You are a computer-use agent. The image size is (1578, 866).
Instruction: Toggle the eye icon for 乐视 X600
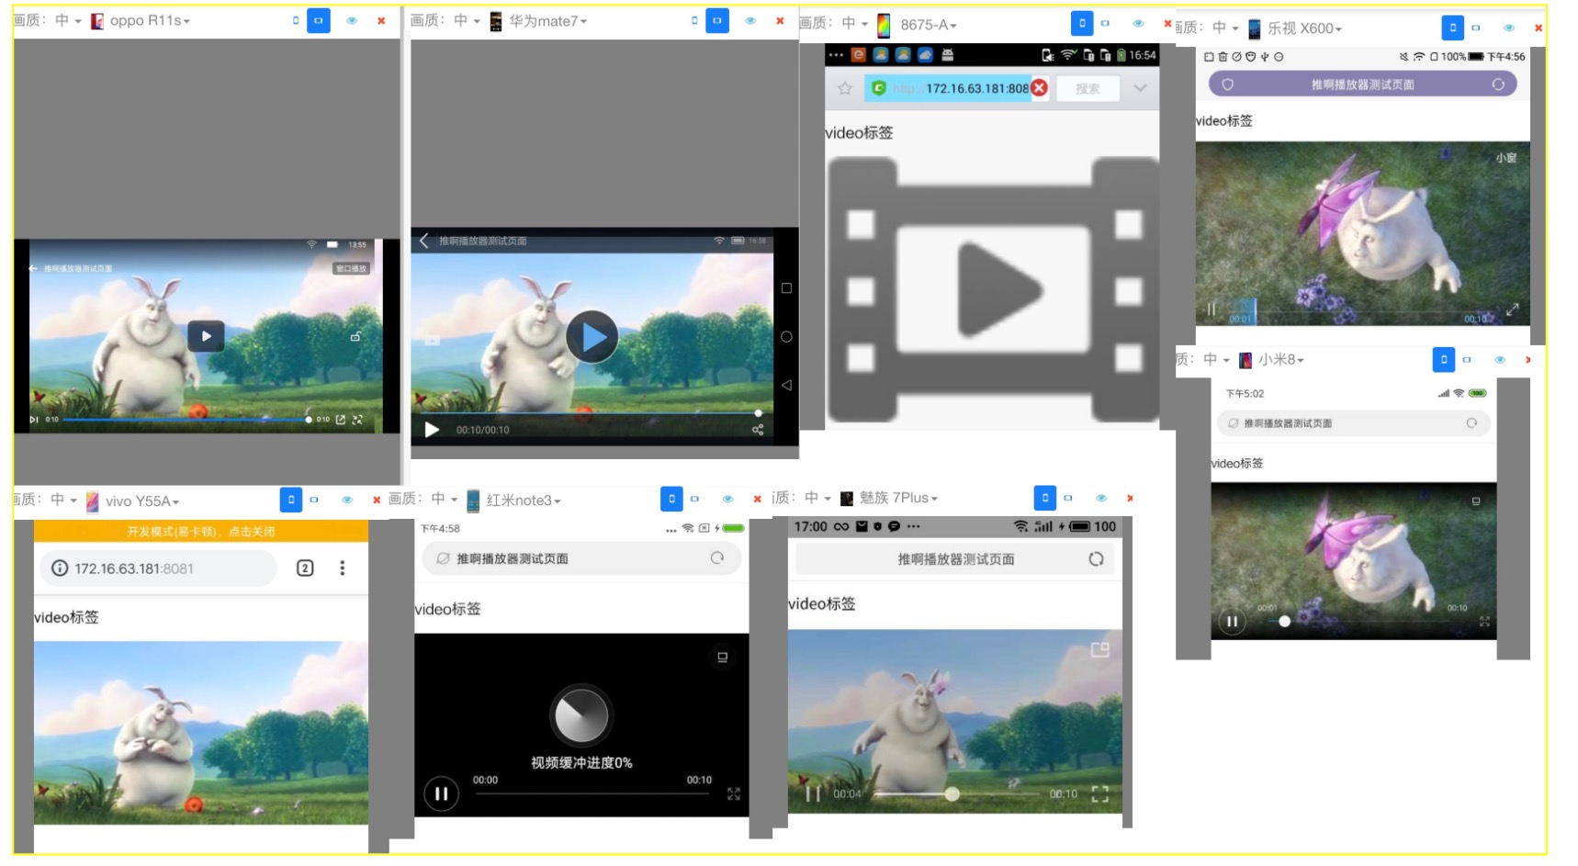1509,28
